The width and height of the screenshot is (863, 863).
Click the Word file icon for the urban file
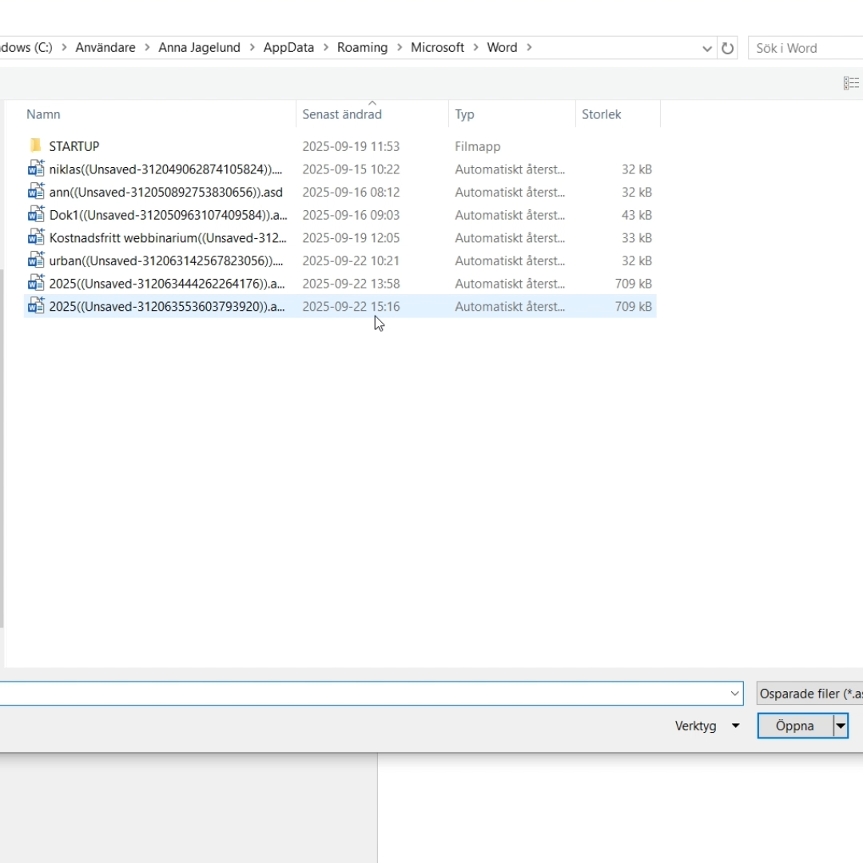(36, 260)
